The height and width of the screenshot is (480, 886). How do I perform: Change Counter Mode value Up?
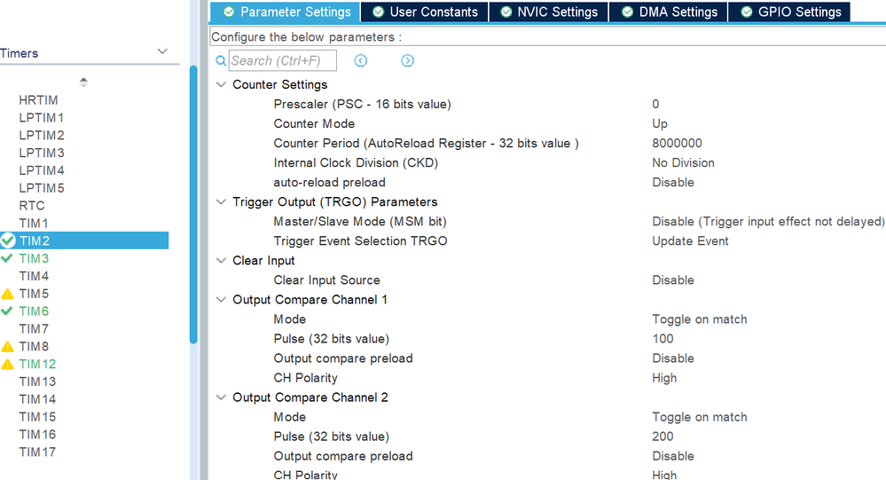point(660,124)
